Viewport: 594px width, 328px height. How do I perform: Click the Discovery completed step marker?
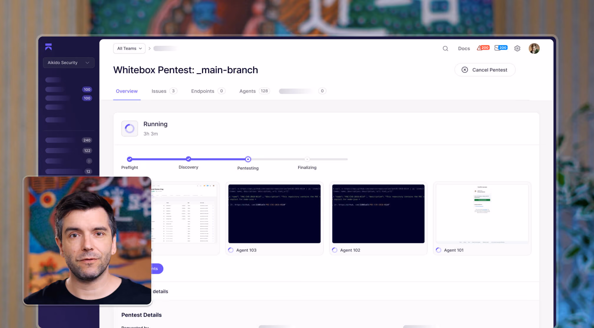[188, 159]
